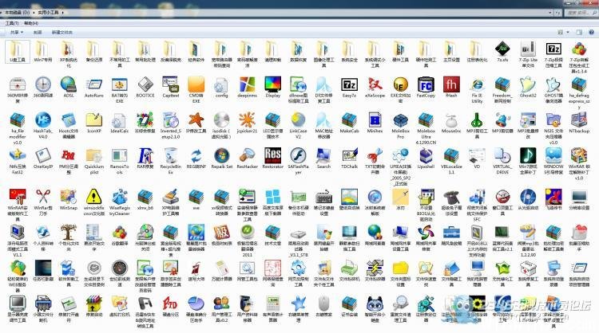Viewport: 599px width, 333px height.
Task: Select the Fix IE Utility icon
Action: click(x=477, y=84)
